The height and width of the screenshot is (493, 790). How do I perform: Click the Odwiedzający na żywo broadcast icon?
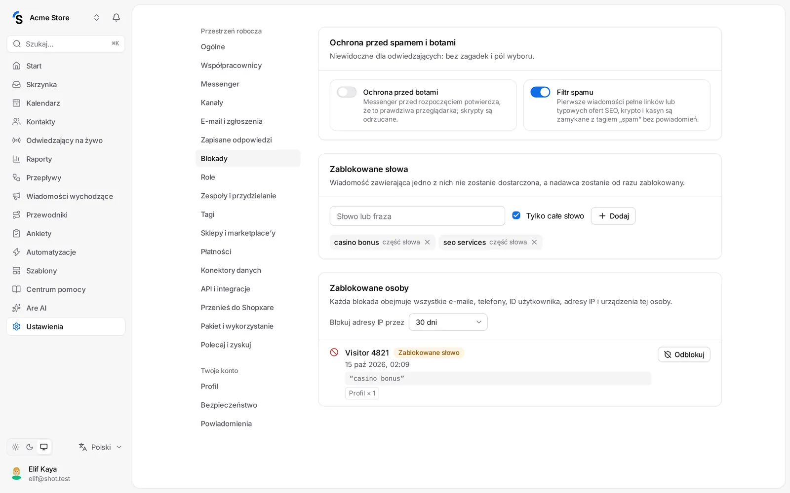point(16,141)
